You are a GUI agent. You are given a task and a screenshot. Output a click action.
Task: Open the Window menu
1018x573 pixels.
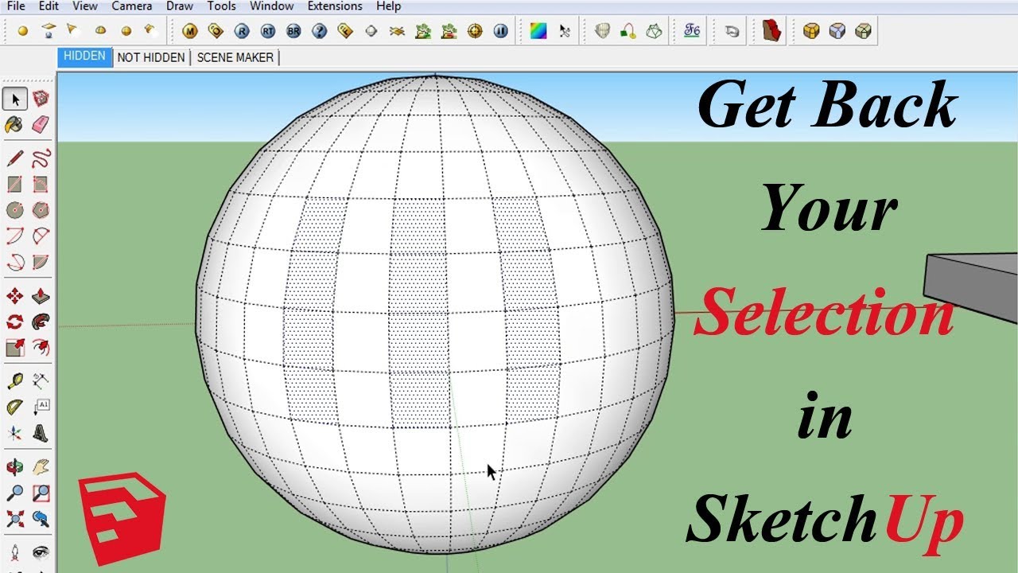coord(272,6)
